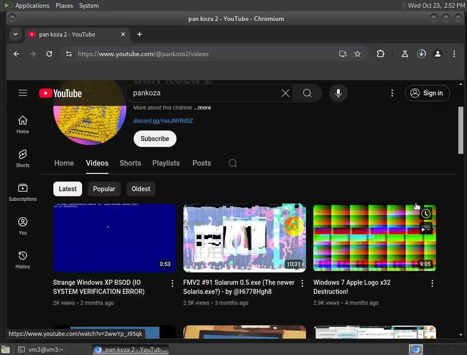Expand channel description with ...more
467x355 pixels.
coord(202,108)
